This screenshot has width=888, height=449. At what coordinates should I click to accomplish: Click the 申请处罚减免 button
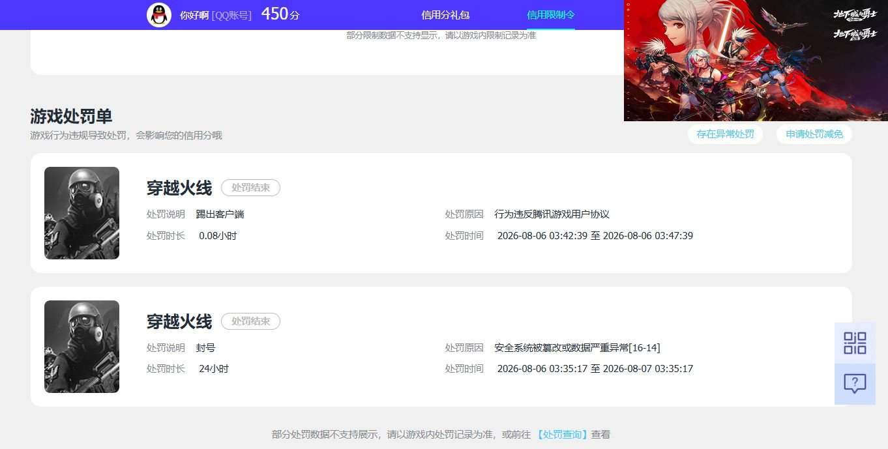tap(814, 134)
